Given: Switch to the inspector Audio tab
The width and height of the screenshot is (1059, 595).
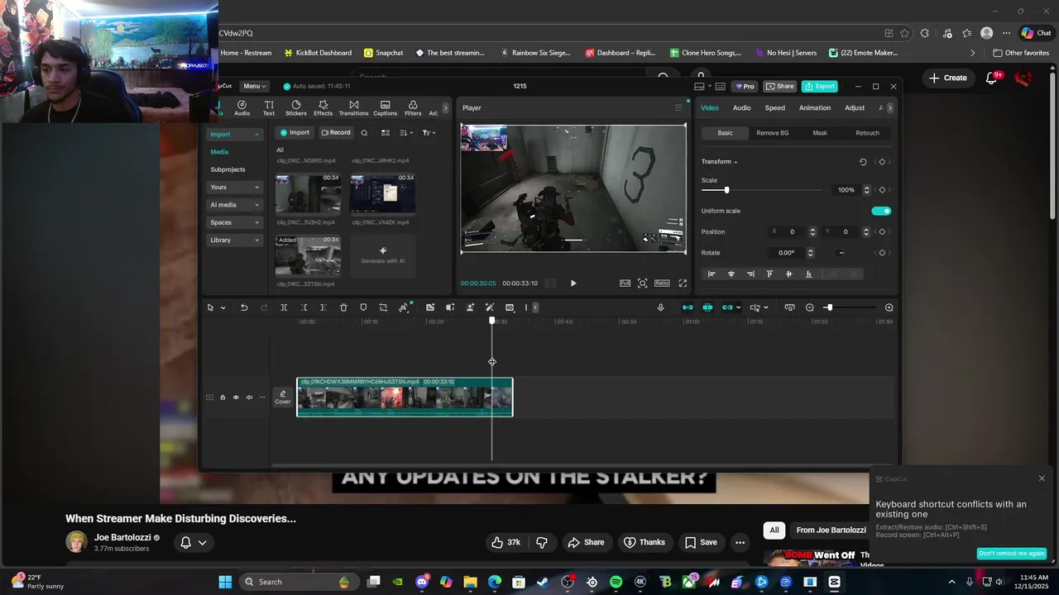Looking at the screenshot, I should (x=741, y=108).
